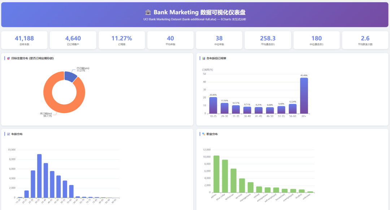Click the 18-25 subscription rate bar
The image size is (390, 210).
tap(213, 105)
